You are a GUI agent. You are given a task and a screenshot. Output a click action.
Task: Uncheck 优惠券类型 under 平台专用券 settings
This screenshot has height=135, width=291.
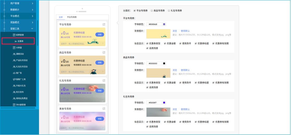[147, 43]
